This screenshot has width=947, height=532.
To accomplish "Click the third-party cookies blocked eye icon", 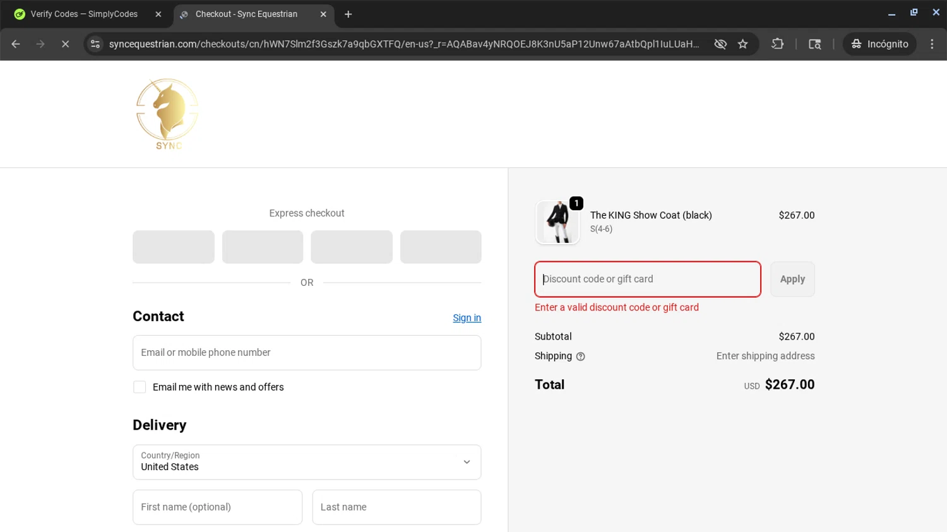I will point(720,44).
